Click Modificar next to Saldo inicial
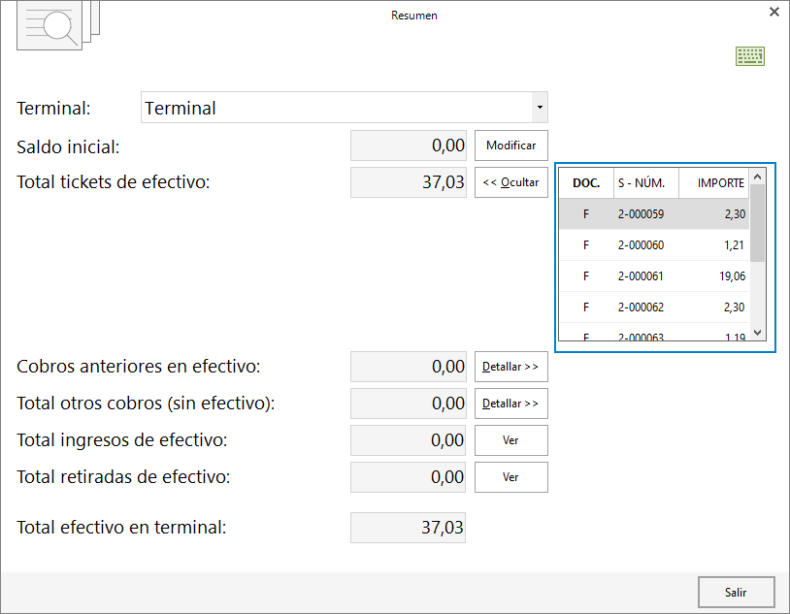Viewport: 790px width, 614px height. pos(510,145)
